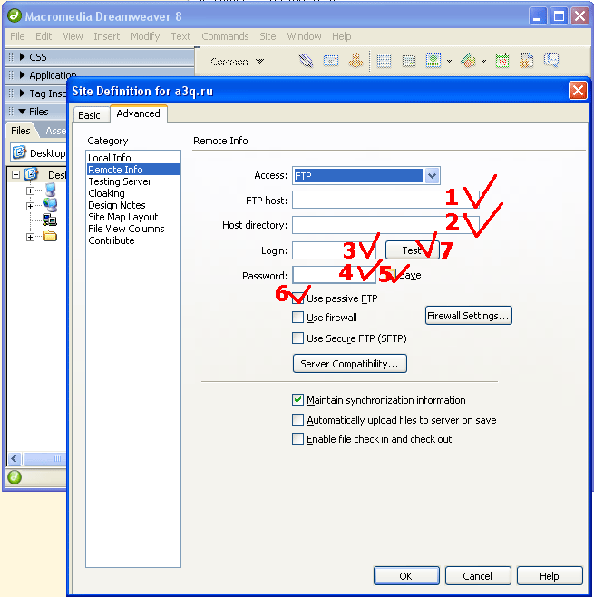Open the Access FTP dropdown
Screen dimensions: 594x597
tap(432, 176)
